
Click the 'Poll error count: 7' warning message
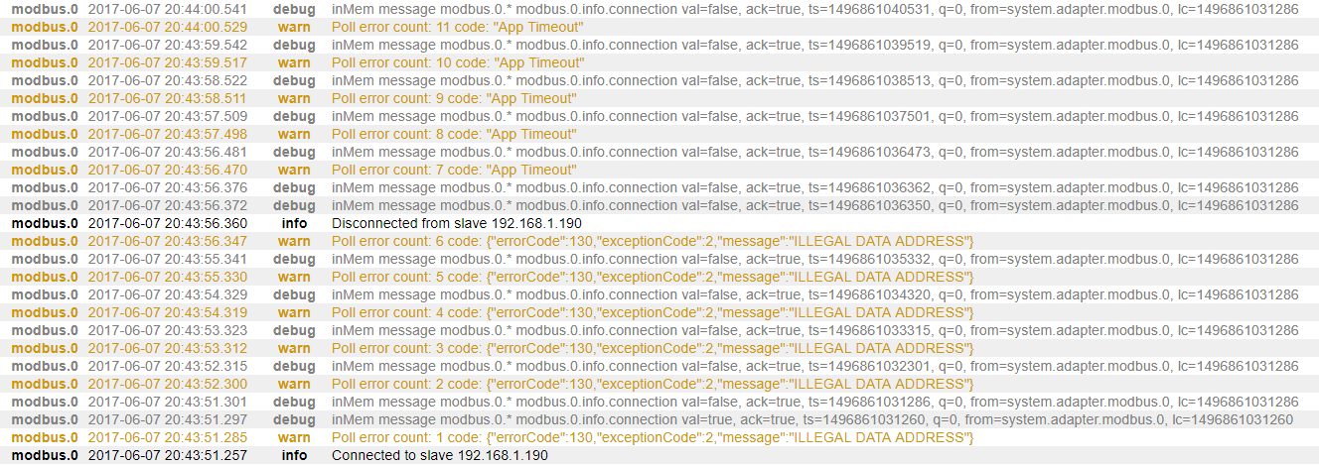(454, 170)
